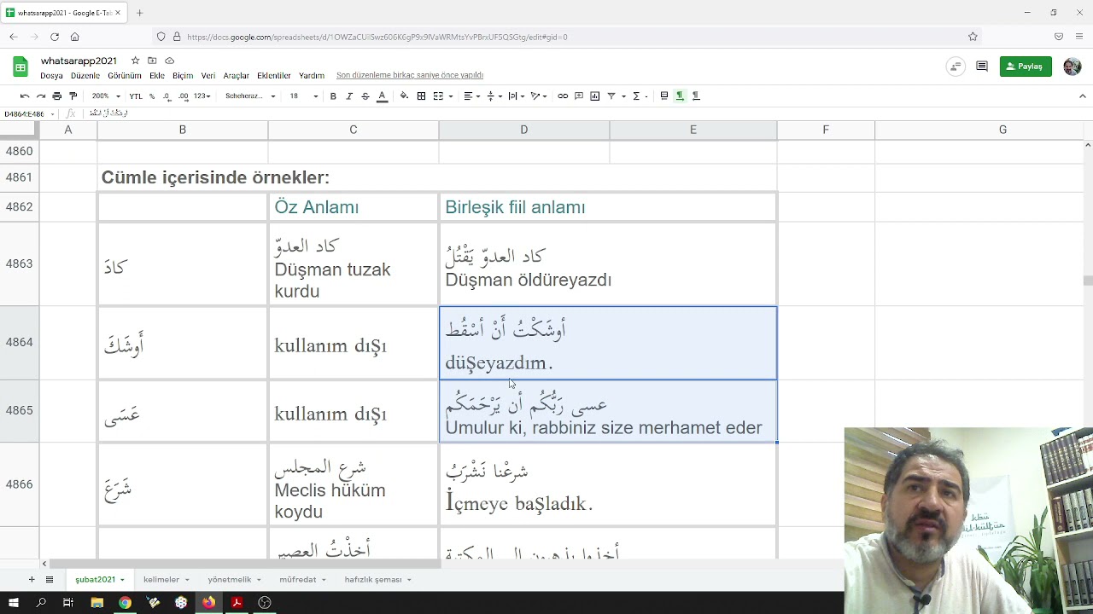Open the Biçim menu

click(183, 76)
